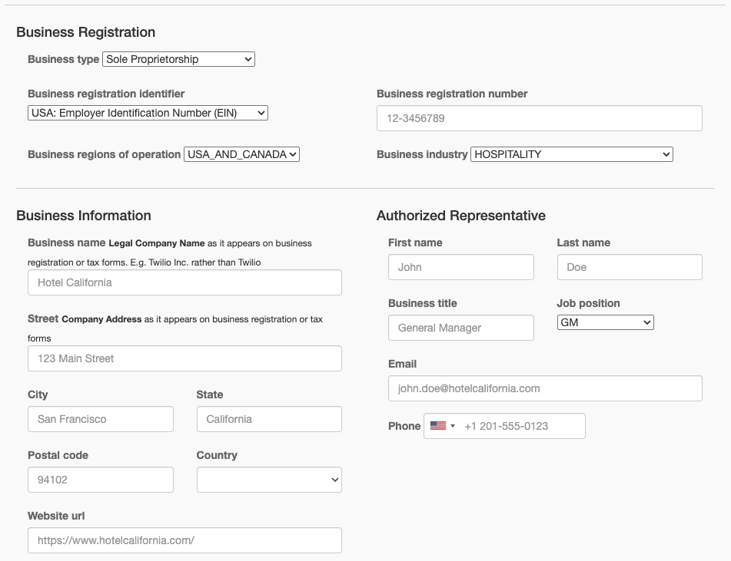Click the Postal code field

100,480
